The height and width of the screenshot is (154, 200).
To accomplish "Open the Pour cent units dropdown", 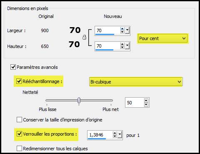I will coord(162,38).
